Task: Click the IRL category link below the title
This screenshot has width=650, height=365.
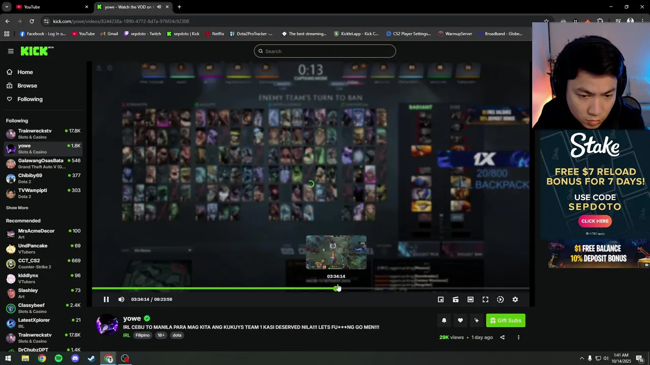Action: point(126,335)
